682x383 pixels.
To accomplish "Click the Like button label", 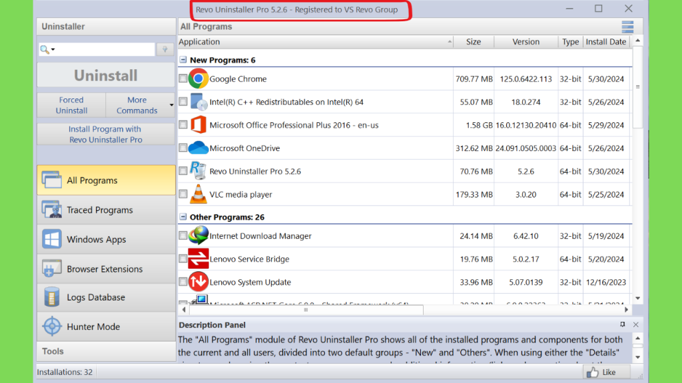I will pos(609,372).
